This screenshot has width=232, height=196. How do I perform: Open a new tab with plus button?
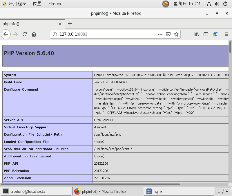(70, 24)
